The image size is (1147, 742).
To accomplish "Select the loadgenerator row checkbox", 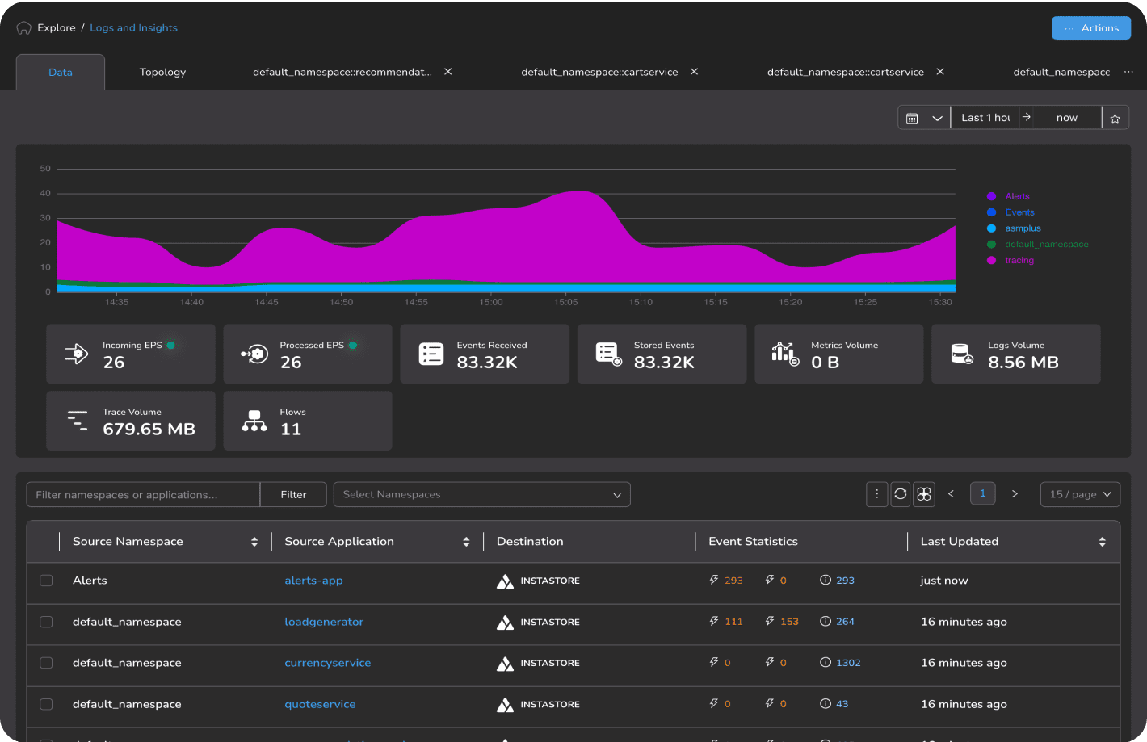I will [x=46, y=622].
